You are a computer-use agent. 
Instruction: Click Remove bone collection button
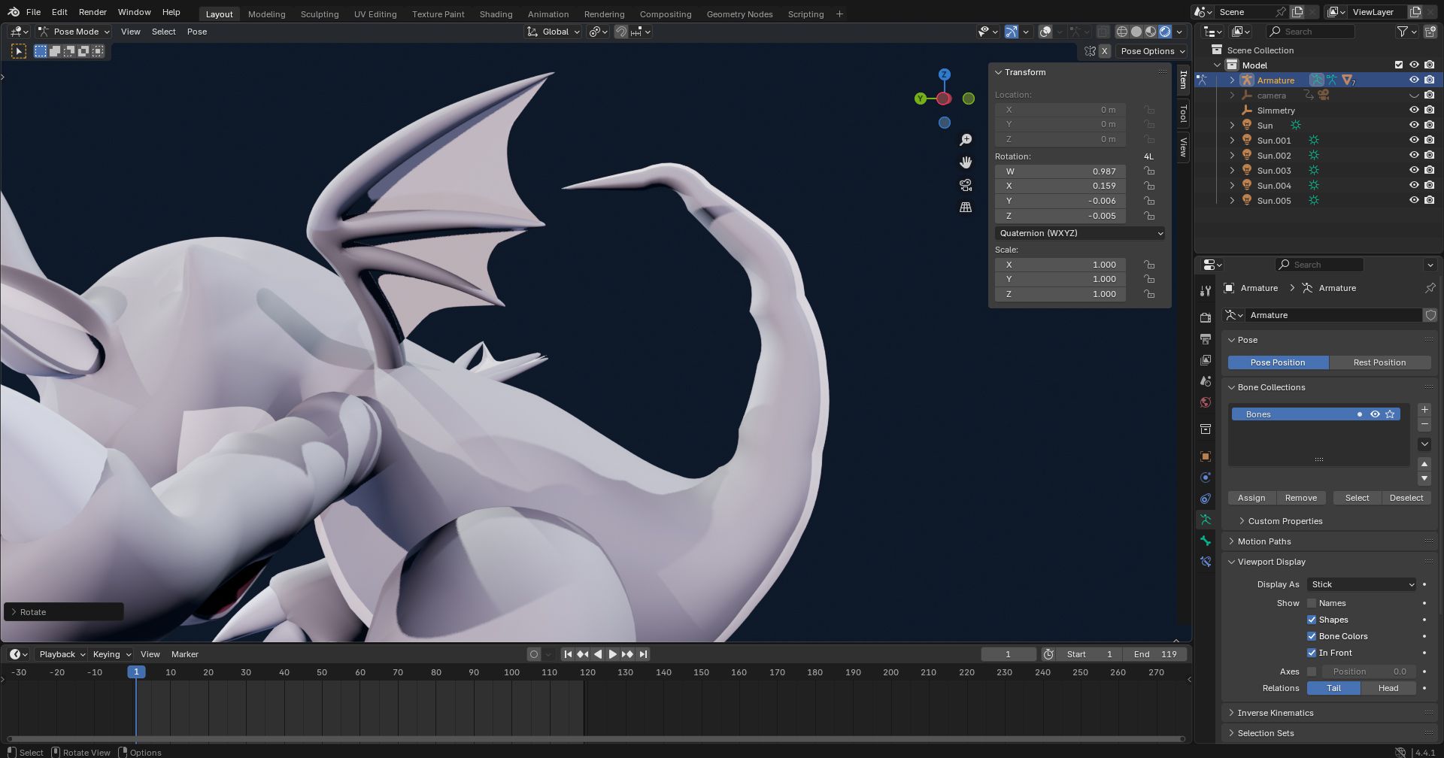[x=1300, y=498]
